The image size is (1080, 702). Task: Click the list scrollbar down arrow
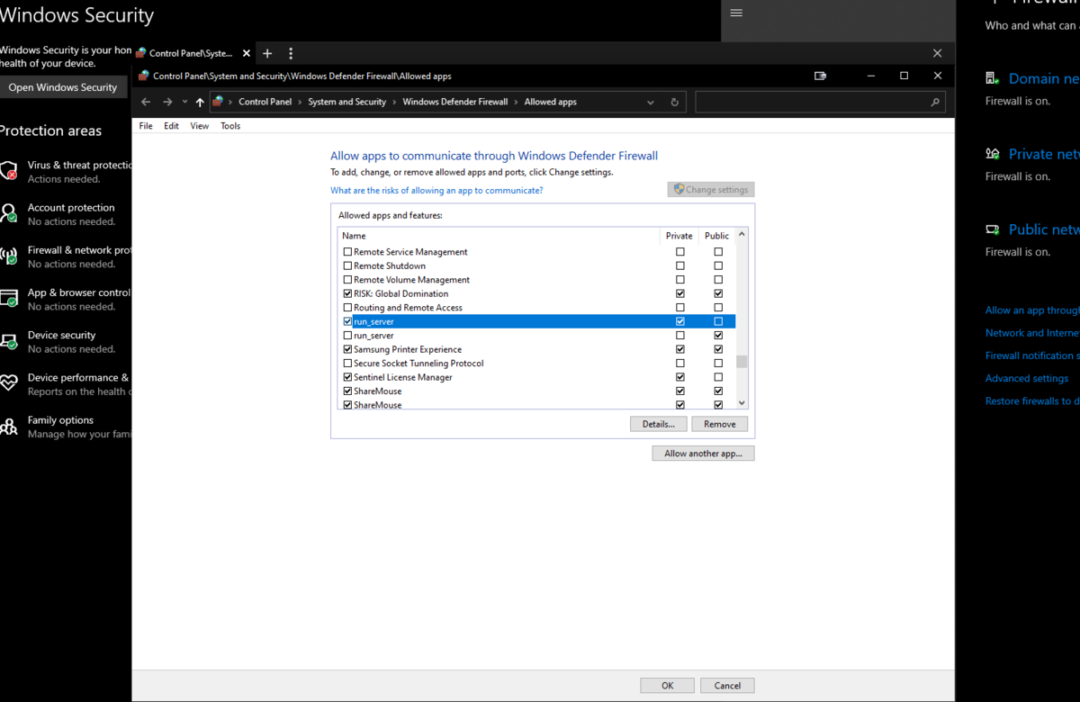(742, 403)
